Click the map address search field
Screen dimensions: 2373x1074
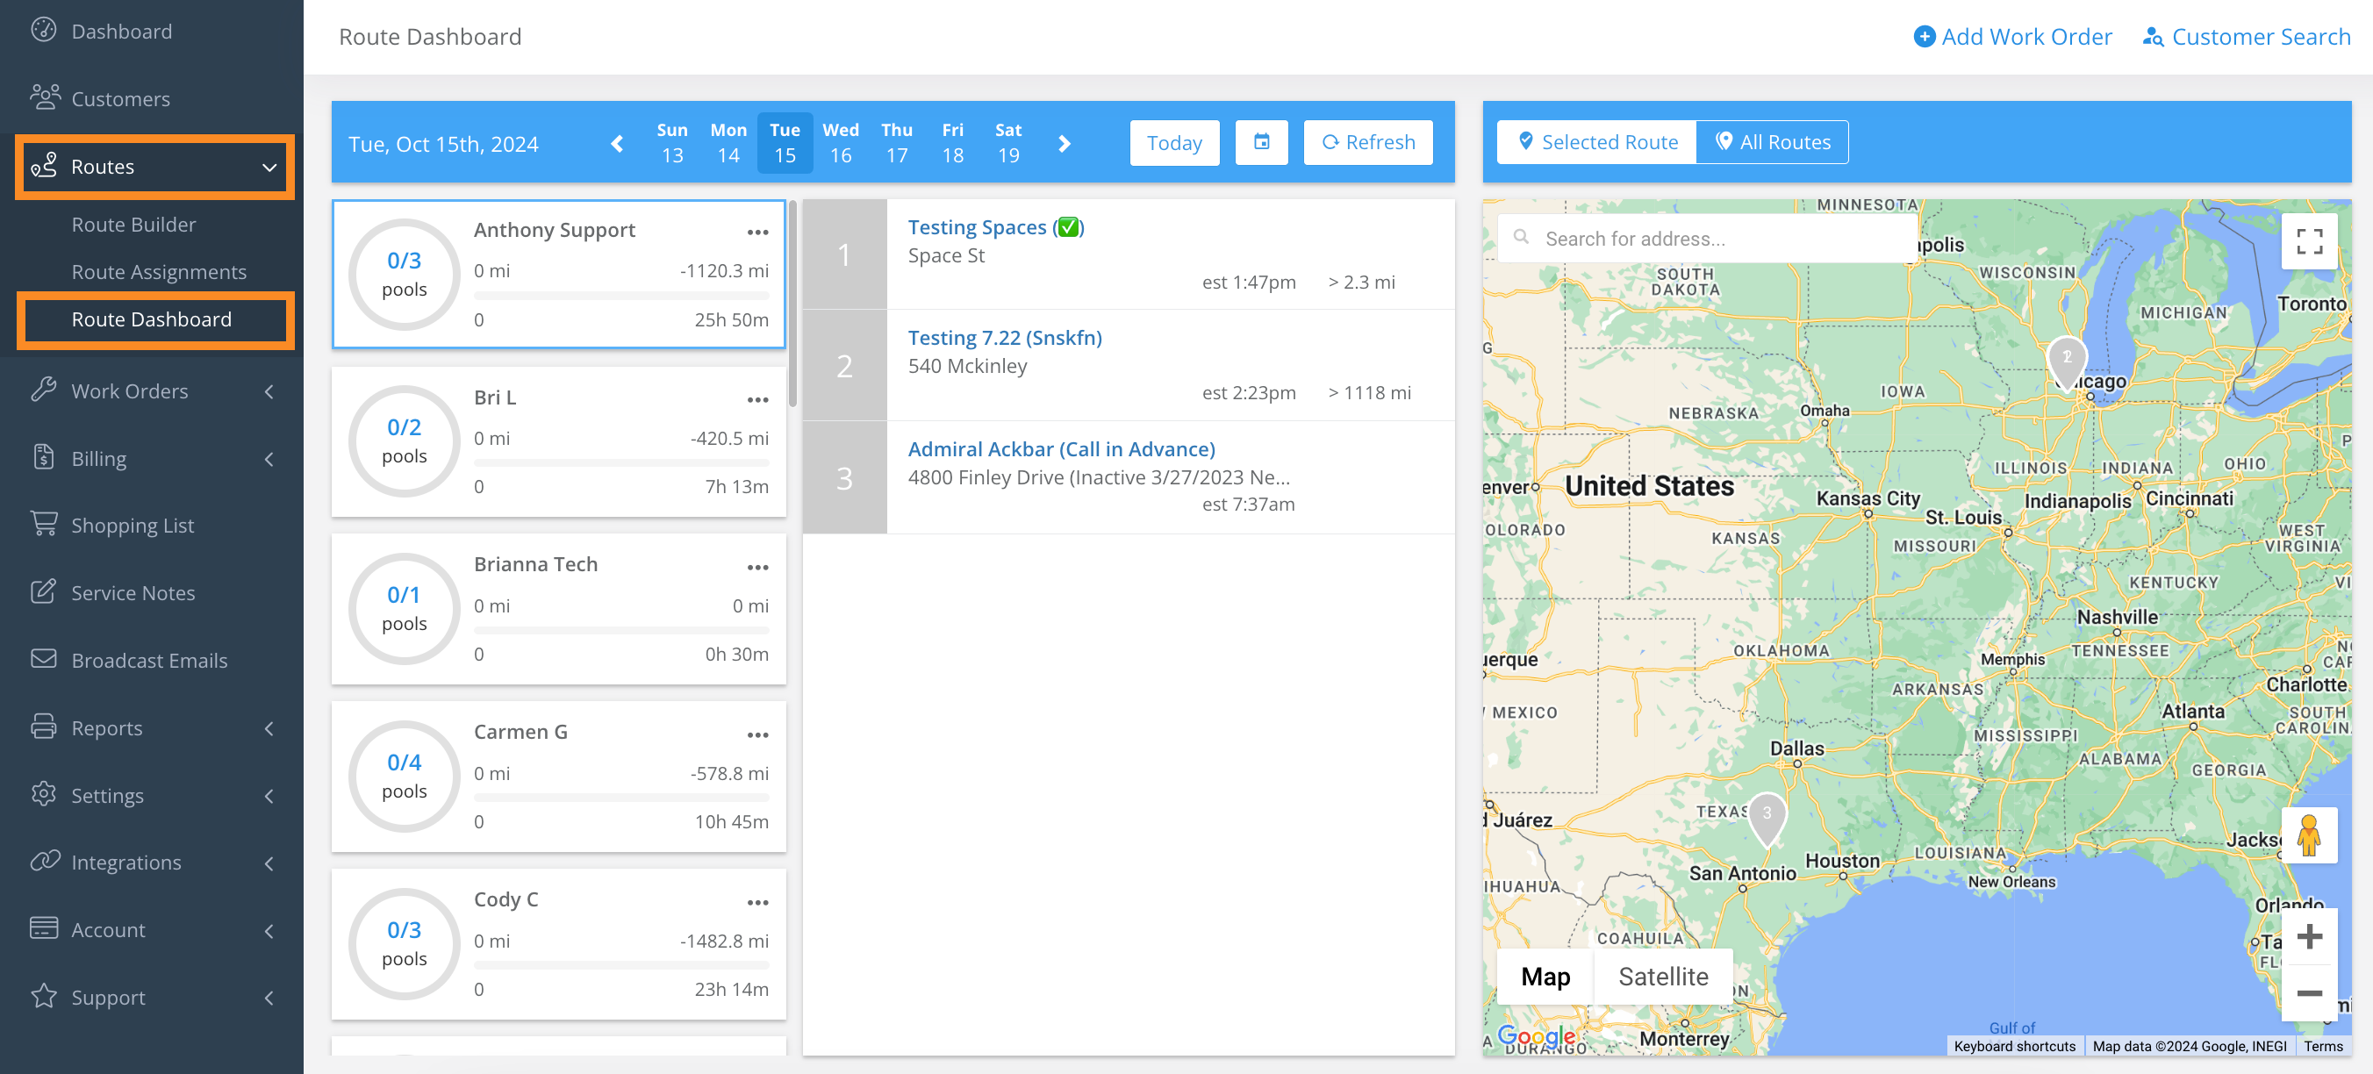(1709, 239)
